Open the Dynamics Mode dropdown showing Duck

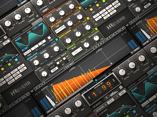77,51
